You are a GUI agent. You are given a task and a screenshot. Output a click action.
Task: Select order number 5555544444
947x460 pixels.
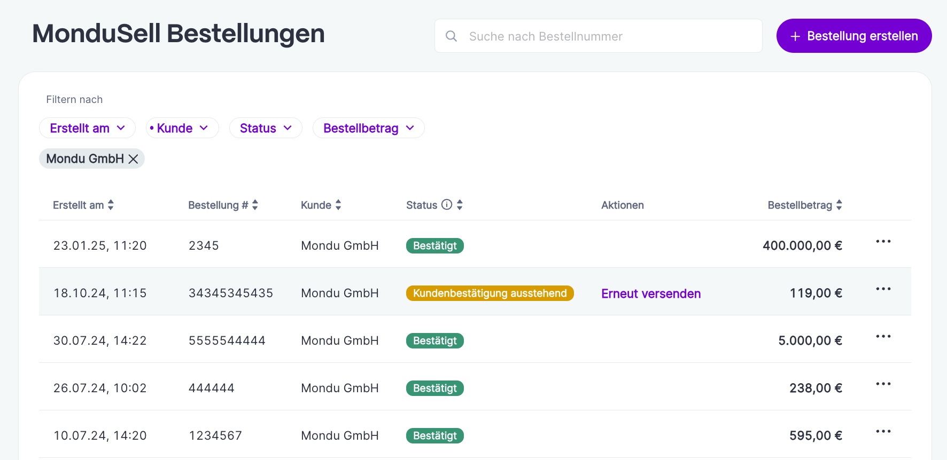227,340
